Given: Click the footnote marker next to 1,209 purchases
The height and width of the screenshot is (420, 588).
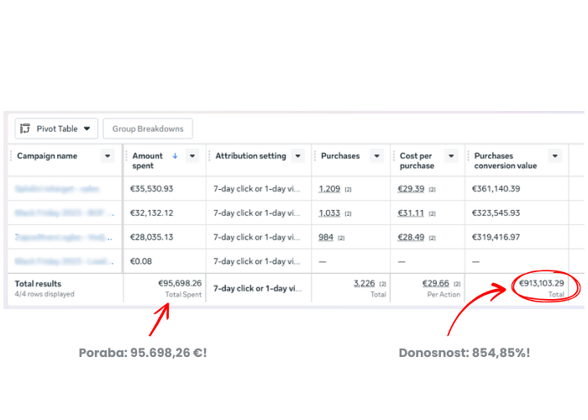Looking at the screenshot, I should click(348, 189).
